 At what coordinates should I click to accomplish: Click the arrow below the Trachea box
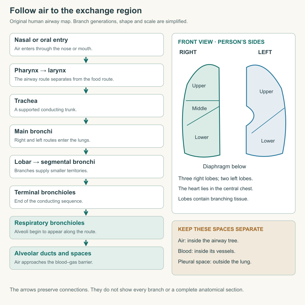point(86,121)
